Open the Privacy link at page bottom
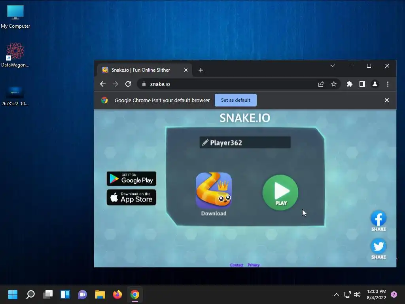The height and width of the screenshot is (304, 405). 254,265
